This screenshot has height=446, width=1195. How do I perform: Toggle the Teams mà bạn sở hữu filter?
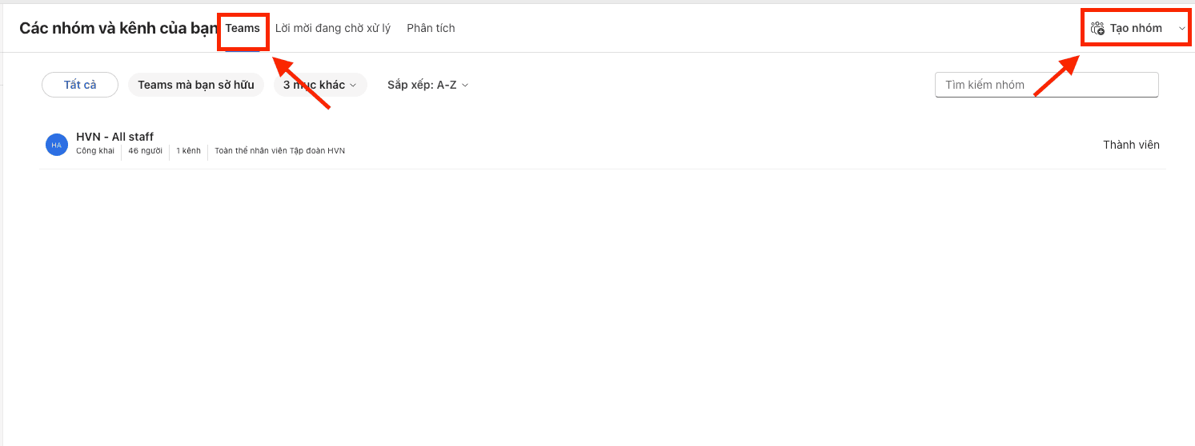point(196,85)
